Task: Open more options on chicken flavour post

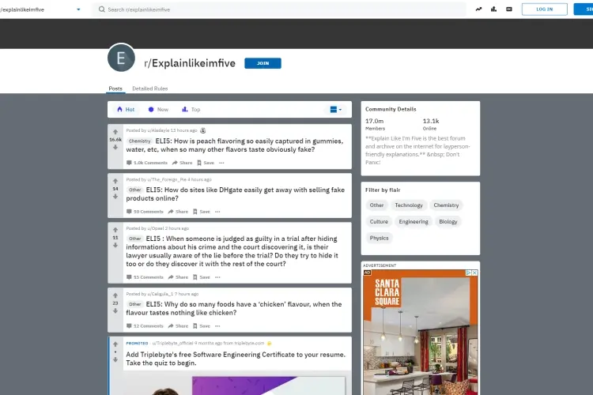Action: pyautogui.click(x=217, y=325)
